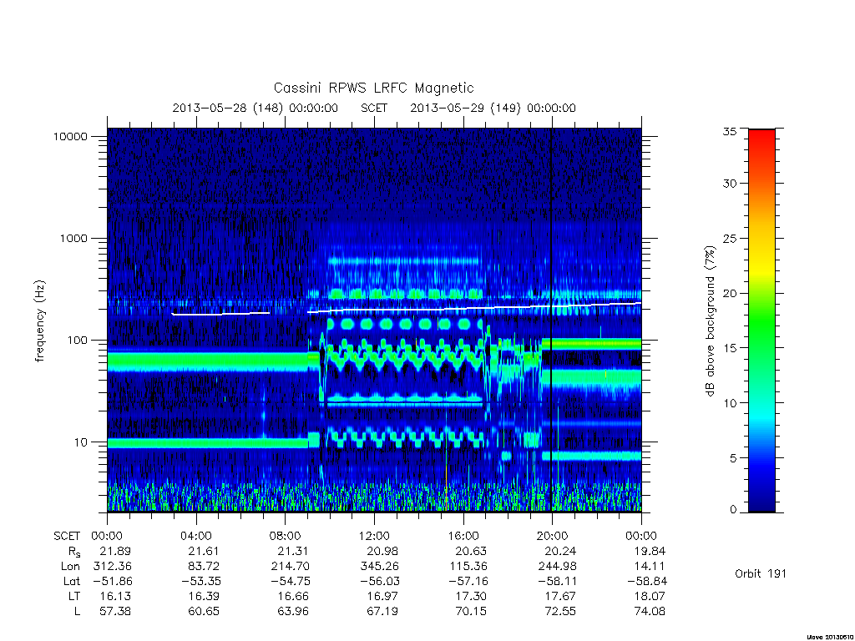Click the 04:00 time tick label

click(x=196, y=536)
